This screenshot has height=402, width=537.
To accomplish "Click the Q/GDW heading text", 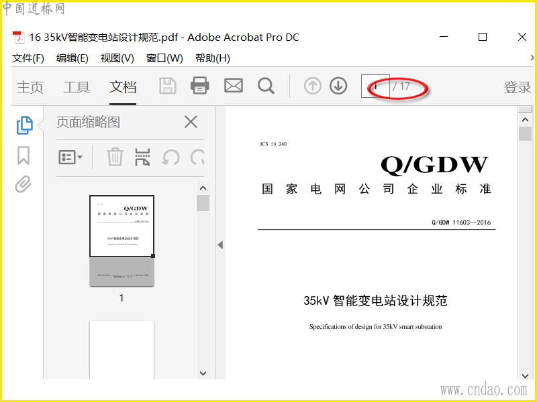I will (434, 165).
